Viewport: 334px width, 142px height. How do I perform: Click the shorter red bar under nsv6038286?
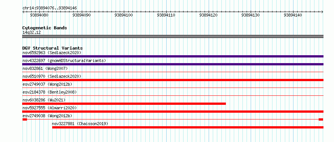(124, 104)
